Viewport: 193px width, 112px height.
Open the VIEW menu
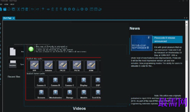coord(6,4)
